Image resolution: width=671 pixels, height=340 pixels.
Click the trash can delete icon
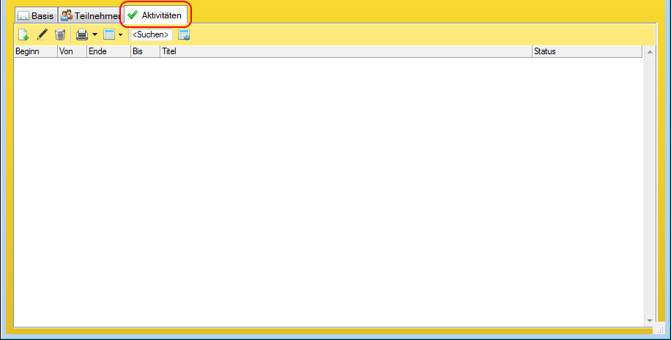click(x=61, y=34)
